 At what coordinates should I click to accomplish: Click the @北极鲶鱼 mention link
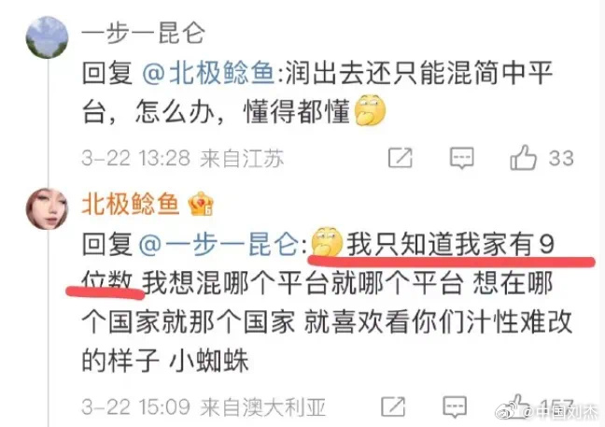pyautogui.click(x=208, y=74)
